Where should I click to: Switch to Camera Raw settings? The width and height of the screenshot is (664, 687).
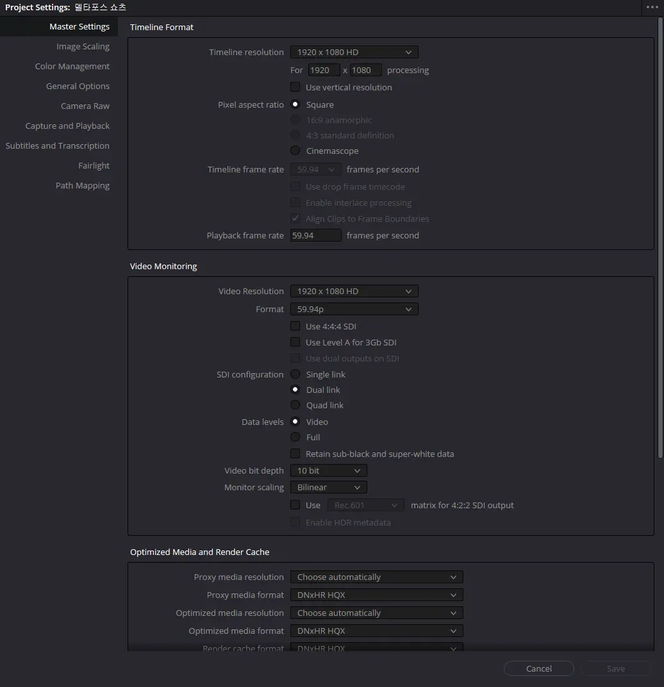coord(85,106)
